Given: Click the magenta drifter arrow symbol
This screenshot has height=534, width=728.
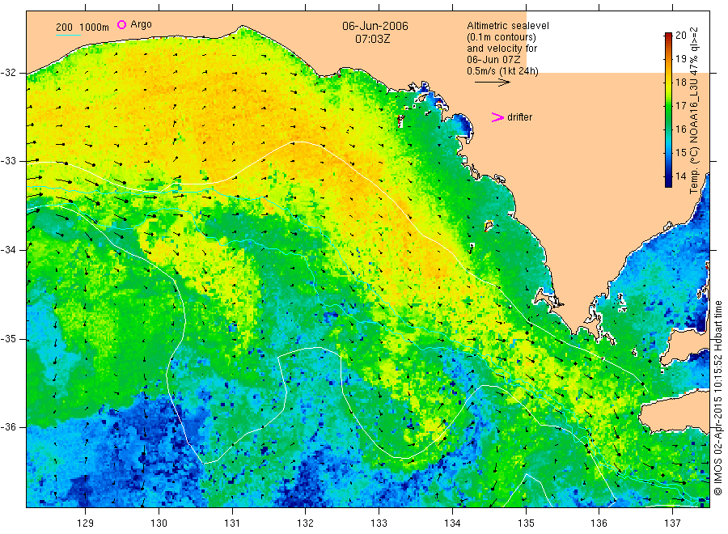Looking at the screenshot, I should coord(497,117).
